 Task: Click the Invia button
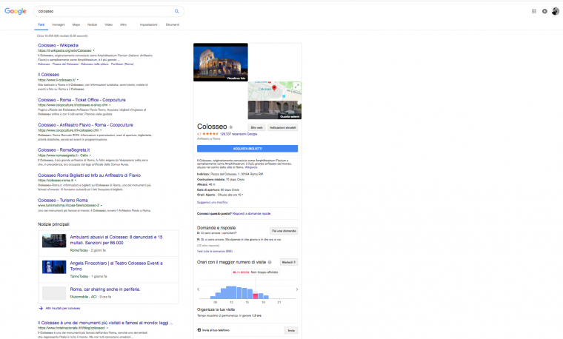click(x=291, y=330)
